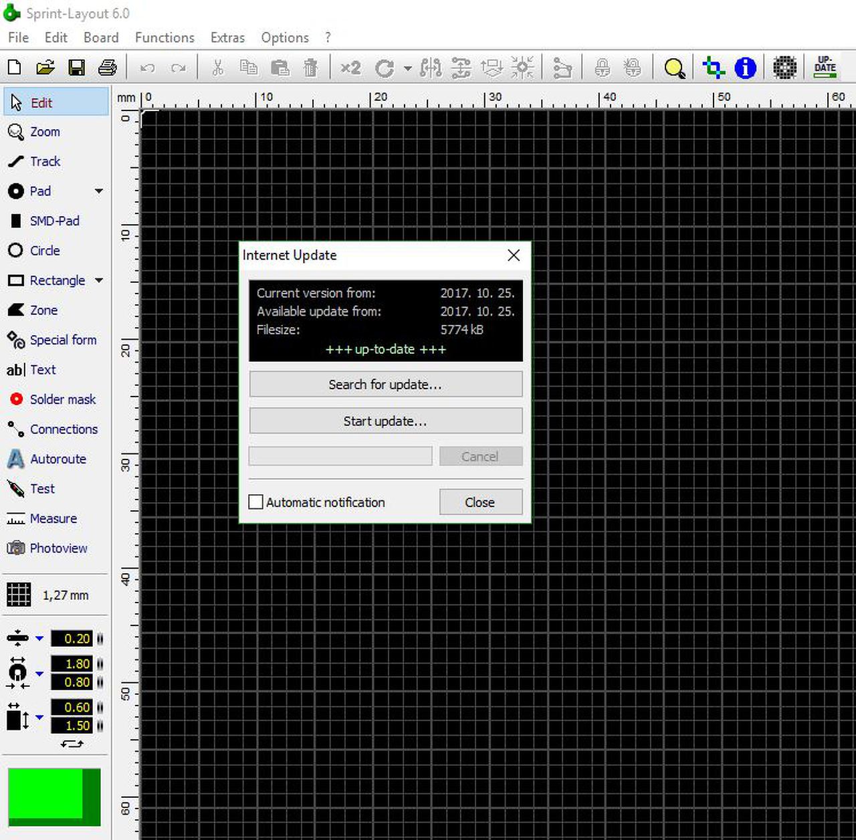Image resolution: width=856 pixels, height=840 pixels.
Task: Enable the Automatic notification checkbox
Action: click(255, 502)
